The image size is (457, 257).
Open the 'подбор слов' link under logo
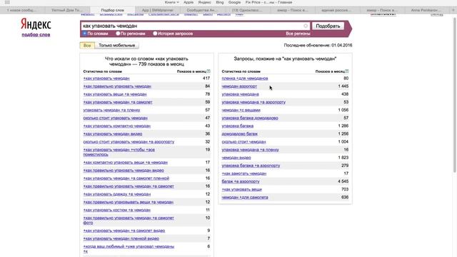[36, 35]
